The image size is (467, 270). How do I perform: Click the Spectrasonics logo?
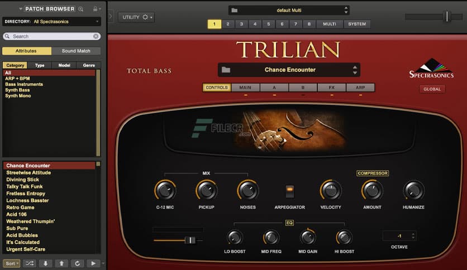(x=431, y=69)
